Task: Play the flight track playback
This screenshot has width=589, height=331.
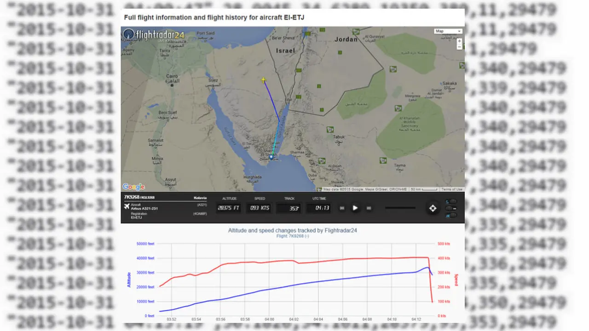Action: tap(355, 208)
